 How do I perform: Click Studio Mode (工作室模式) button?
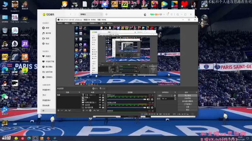pyautogui.click(x=187, y=104)
